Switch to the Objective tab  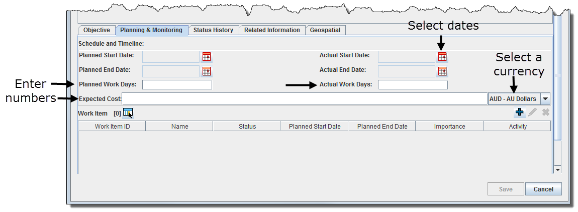click(x=97, y=30)
